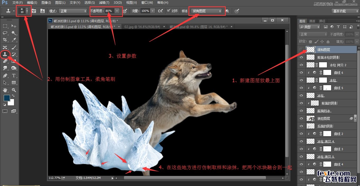Image resolution: width=360 pixels, height=186 pixels.
Task: Toggle the 对齐 aligned checkbox
Action: click(168, 11)
